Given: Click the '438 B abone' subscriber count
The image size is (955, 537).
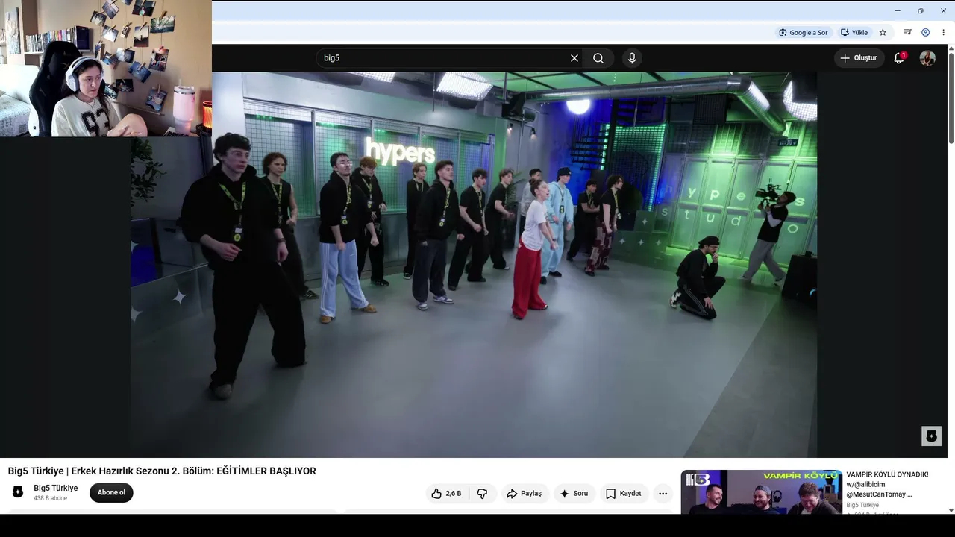Looking at the screenshot, I should (x=50, y=498).
